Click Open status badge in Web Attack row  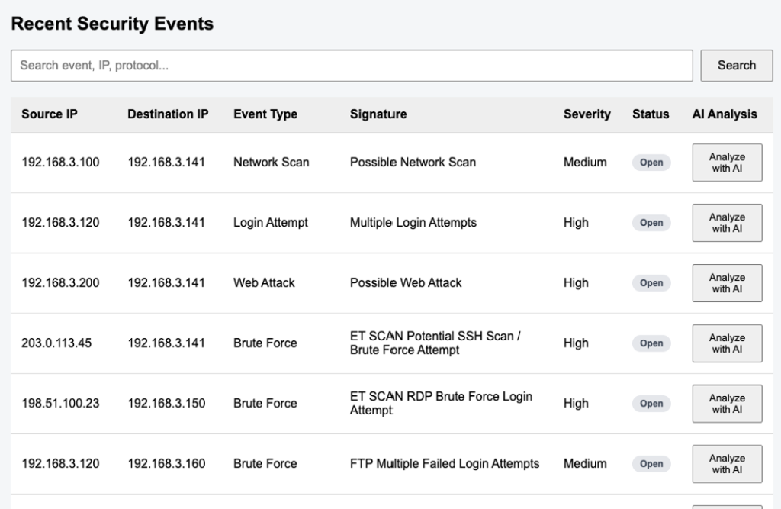pyautogui.click(x=651, y=283)
